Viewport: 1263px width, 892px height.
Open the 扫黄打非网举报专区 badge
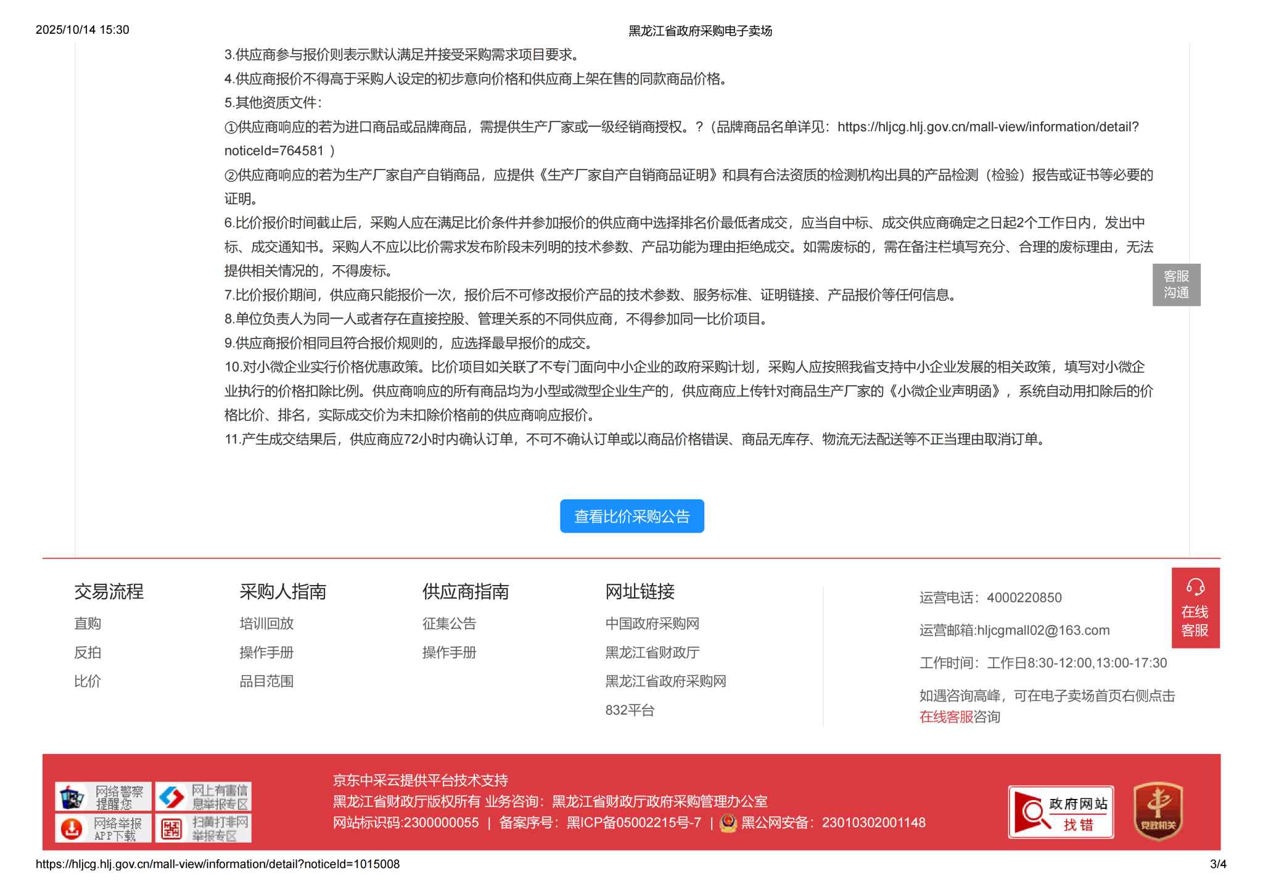pyautogui.click(x=203, y=828)
